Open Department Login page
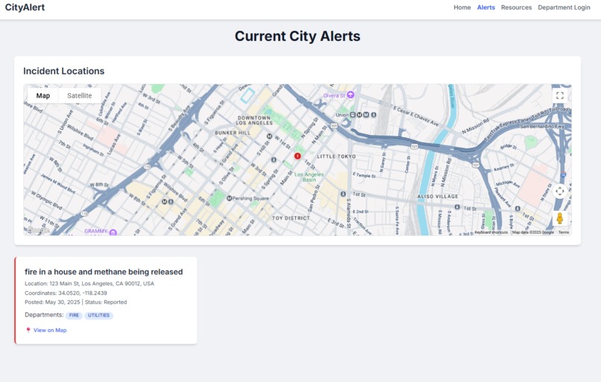The width and height of the screenshot is (601, 382). click(564, 7)
